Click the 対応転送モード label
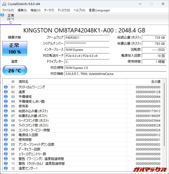Screen dimensions: 169x174 (53, 56)
